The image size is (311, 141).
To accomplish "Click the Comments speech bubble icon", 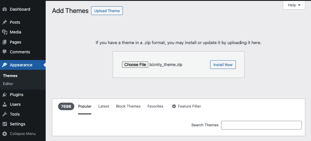I will (5, 52).
